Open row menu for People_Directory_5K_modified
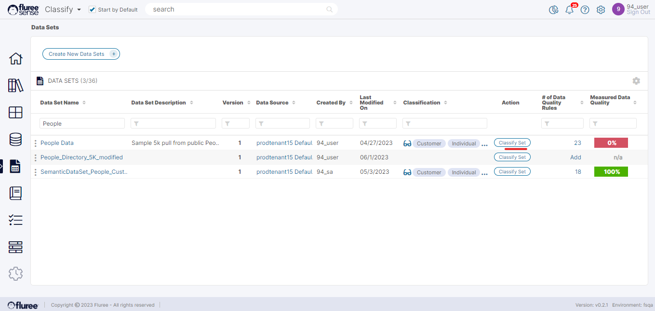The height and width of the screenshot is (311, 655). [36, 157]
